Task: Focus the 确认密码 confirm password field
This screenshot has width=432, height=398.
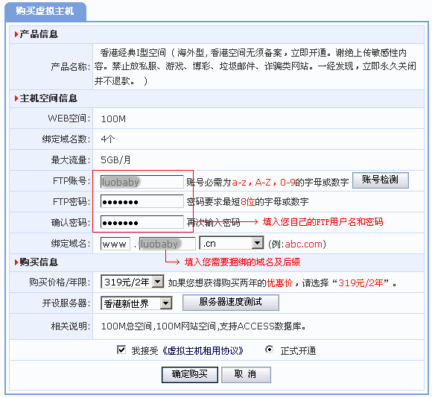Action: 142,222
